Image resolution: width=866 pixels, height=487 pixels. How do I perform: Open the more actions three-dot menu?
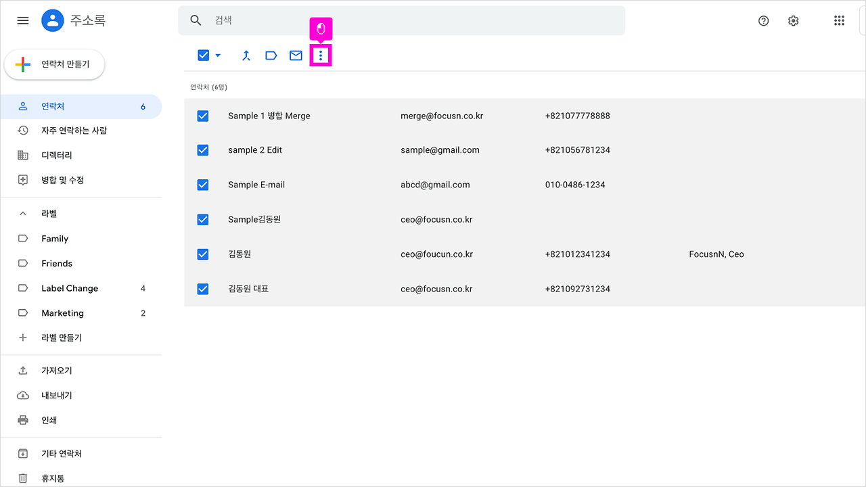click(321, 55)
